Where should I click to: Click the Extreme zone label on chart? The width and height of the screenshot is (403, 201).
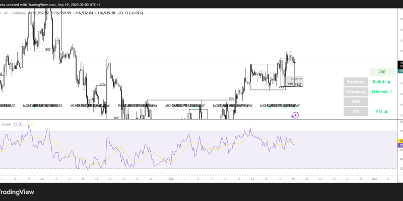pos(297,79)
